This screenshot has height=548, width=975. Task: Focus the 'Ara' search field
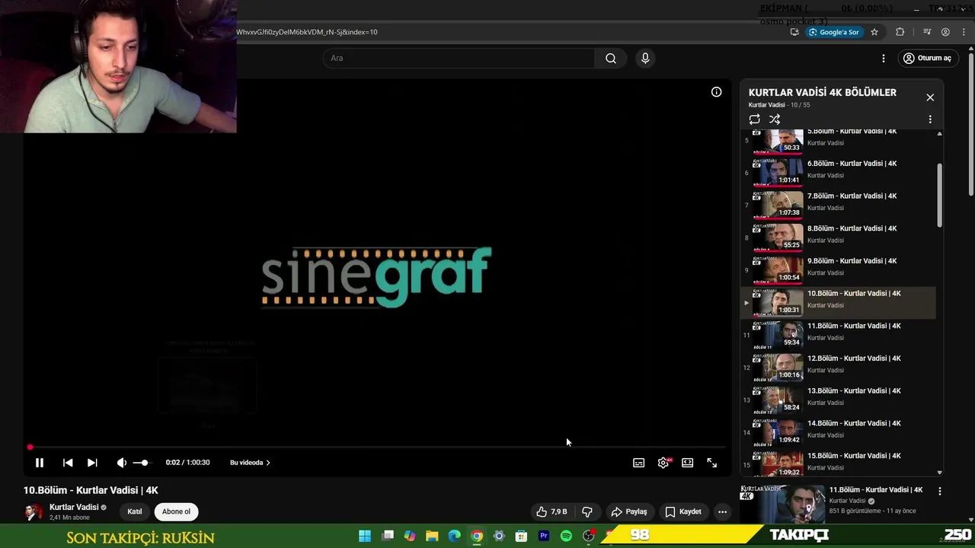point(459,59)
